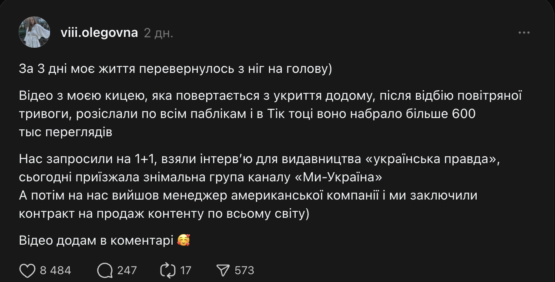Image resolution: width=555 pixels, height=282 pixels.
Task: Open the three-dot more options menu
Action: (524, 33)
